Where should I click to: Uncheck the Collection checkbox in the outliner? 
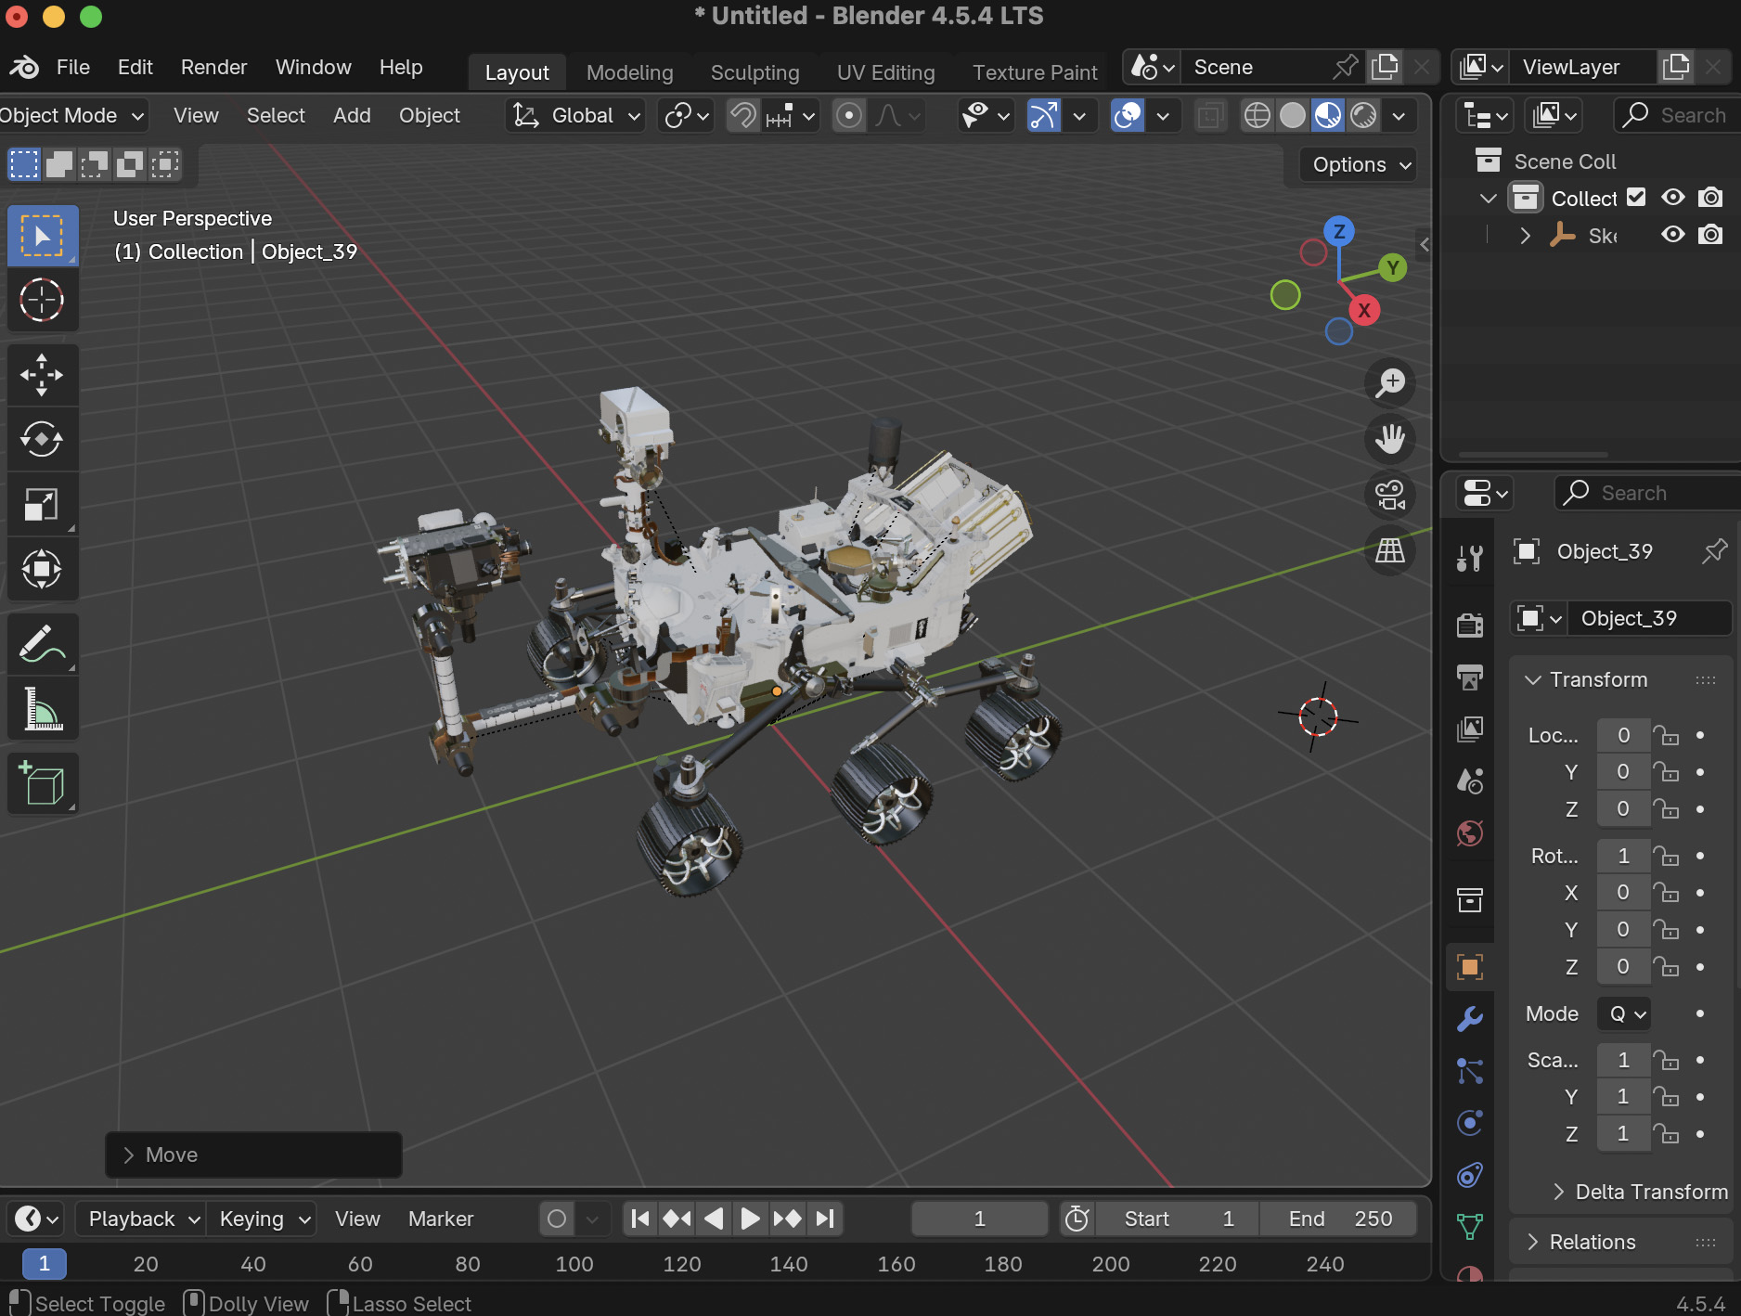click(x=1636, y=197)
